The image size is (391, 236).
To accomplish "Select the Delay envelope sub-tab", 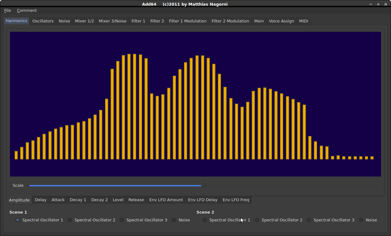I will pos(40,200).
